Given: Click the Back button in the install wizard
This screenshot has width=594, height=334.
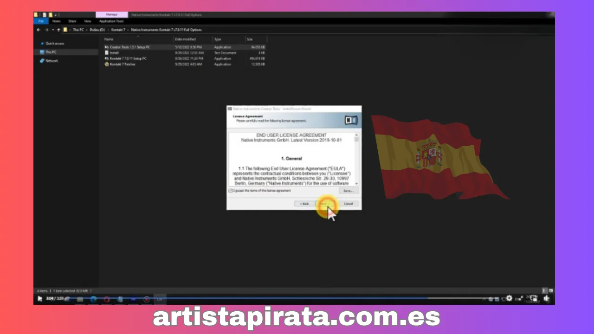Looking at the screenshot, I should click(304, 204).
